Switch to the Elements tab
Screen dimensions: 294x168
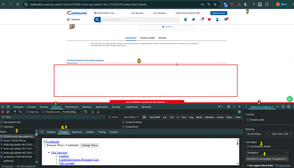point(18,107)
